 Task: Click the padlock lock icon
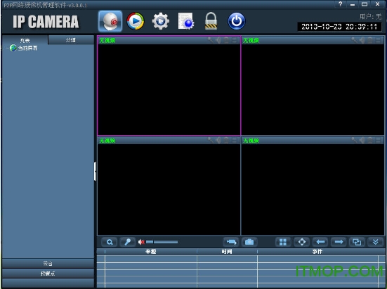pos(211,21)
